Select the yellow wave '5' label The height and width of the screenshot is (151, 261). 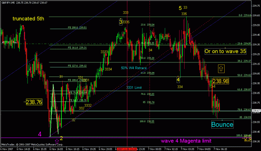point(180,8)
